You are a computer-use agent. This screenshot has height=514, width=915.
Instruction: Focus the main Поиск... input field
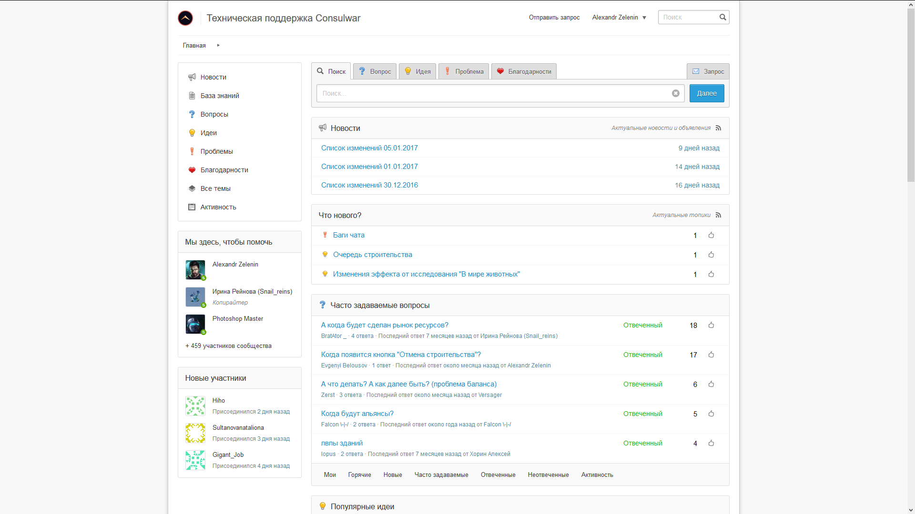tap(493, 93)
